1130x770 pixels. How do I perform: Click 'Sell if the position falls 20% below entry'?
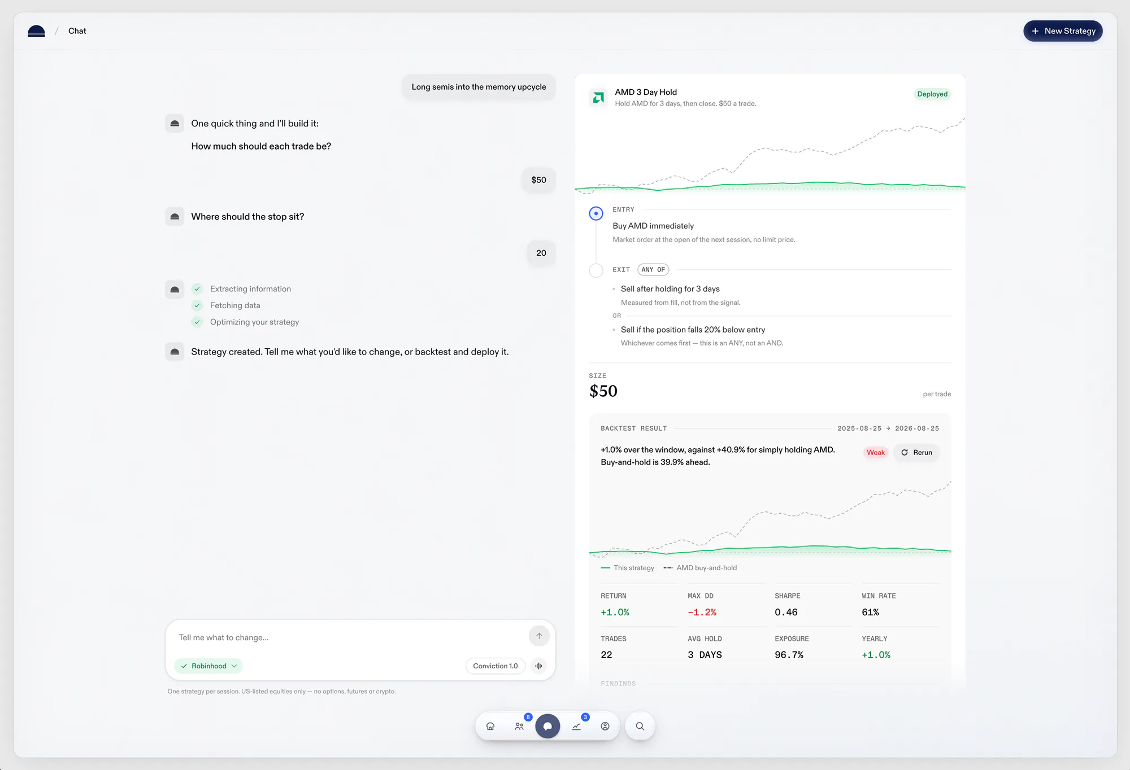pos(693,330)
